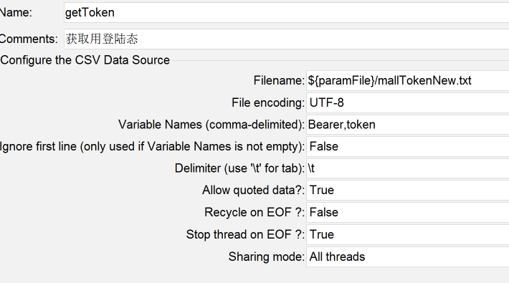Click the 'Allow quoted data?:' label
The width and height of the screenshot is (509, 283).
click(x=254, y=190)
